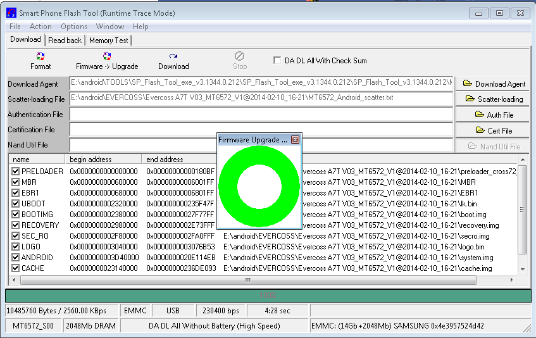
Task: Click begin address 0x0000000002380000
Action: coord(104,215)
